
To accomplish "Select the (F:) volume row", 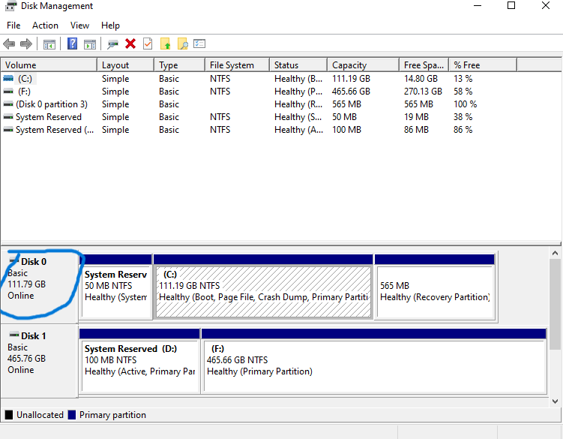I will 259,92.
